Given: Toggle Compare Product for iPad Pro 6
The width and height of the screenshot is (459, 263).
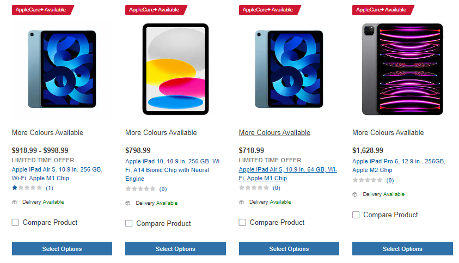Looking at the screenshot, I should tap(356, 215).
